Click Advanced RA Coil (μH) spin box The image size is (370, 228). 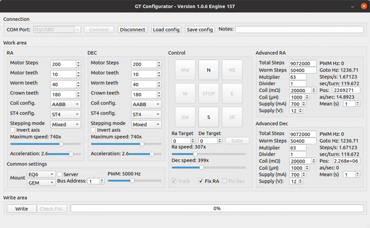point(300,97)
